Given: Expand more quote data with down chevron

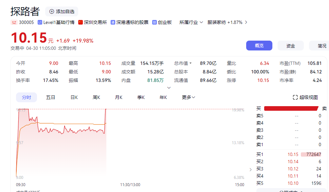Looking at the screenshot, I should pos(169,87).
